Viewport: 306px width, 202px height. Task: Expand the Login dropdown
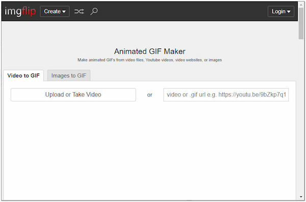281,12
